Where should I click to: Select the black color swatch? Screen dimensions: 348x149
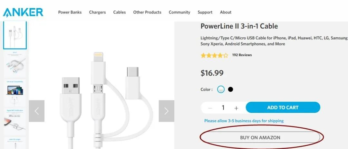tap(230, 89)
